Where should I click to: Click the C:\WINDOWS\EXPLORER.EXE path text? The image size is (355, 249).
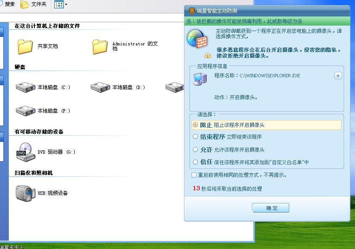click(270, 76)
